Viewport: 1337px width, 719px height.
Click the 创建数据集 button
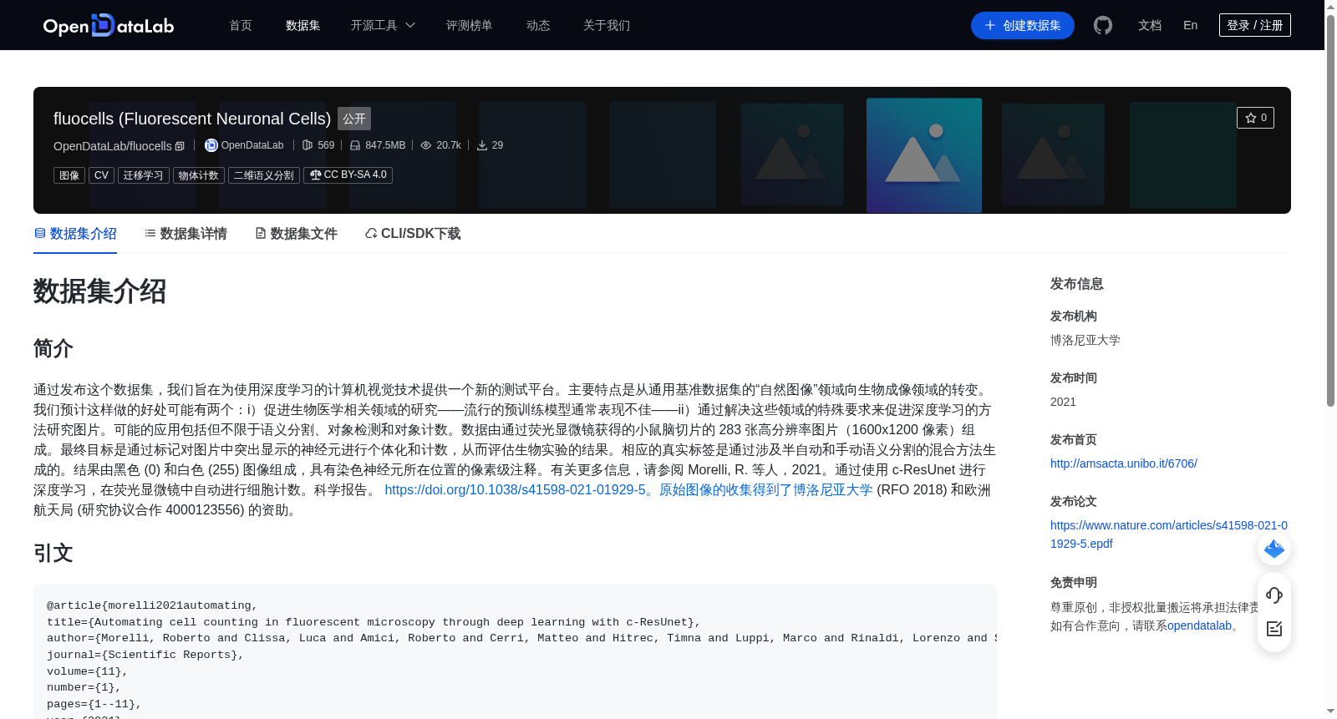tap(1023, 25)
